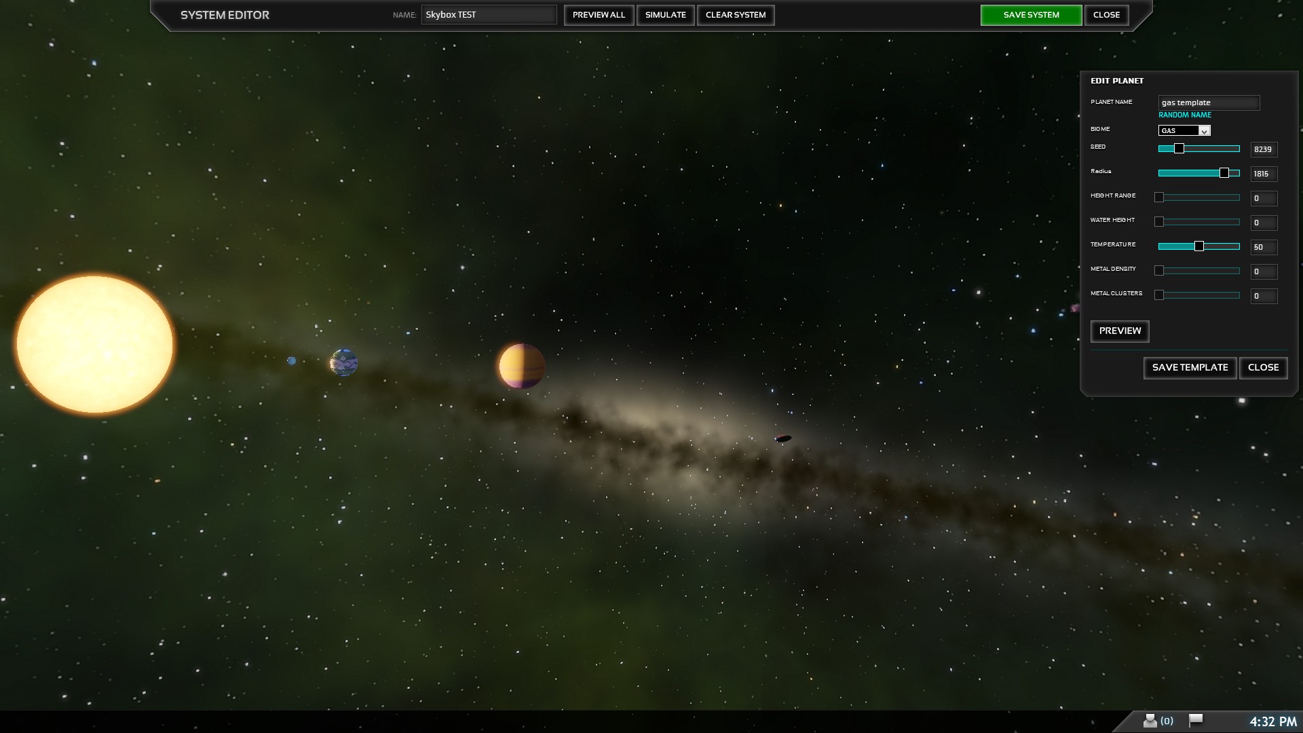
Task: Close the System Editor from top bar
Action: [x=1106, y=15]
